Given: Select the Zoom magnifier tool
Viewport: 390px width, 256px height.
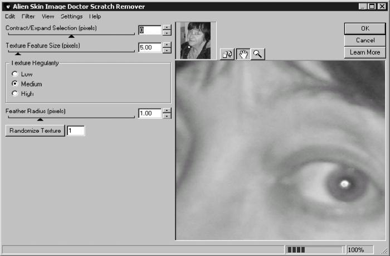Looking at the screenshot, I should coord(257,54).
